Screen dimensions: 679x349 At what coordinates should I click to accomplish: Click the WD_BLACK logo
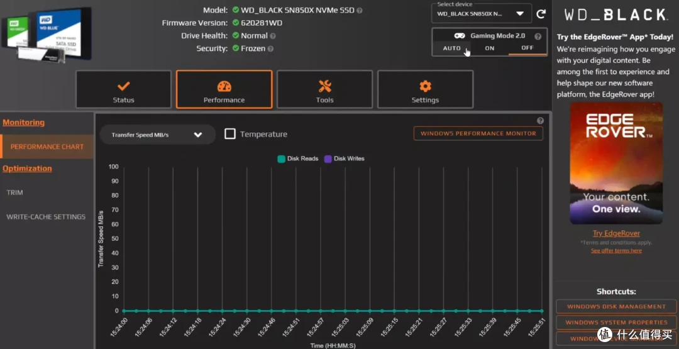616,14
